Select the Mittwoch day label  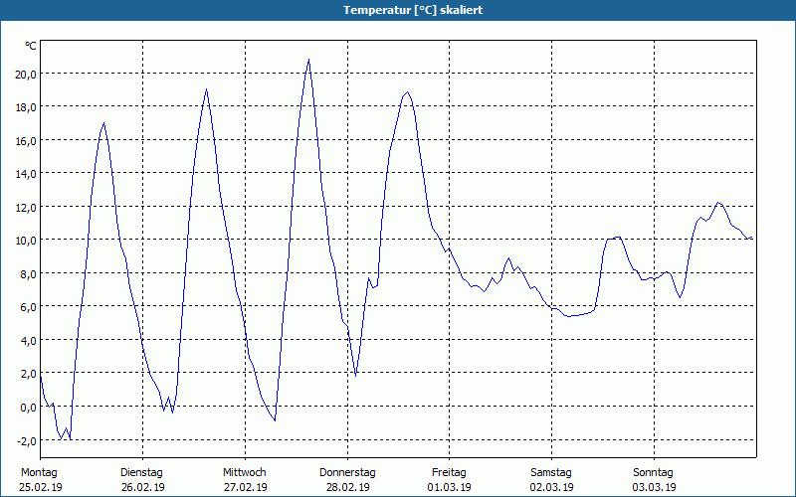tap(244, 473)
